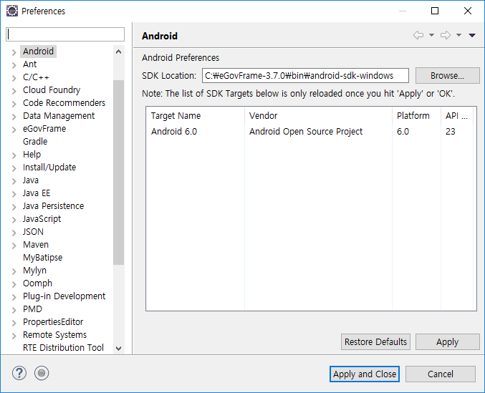Viewport: 485px width, 393px height.
Task: Sort by Vendor column header
Action: (318, 116)
